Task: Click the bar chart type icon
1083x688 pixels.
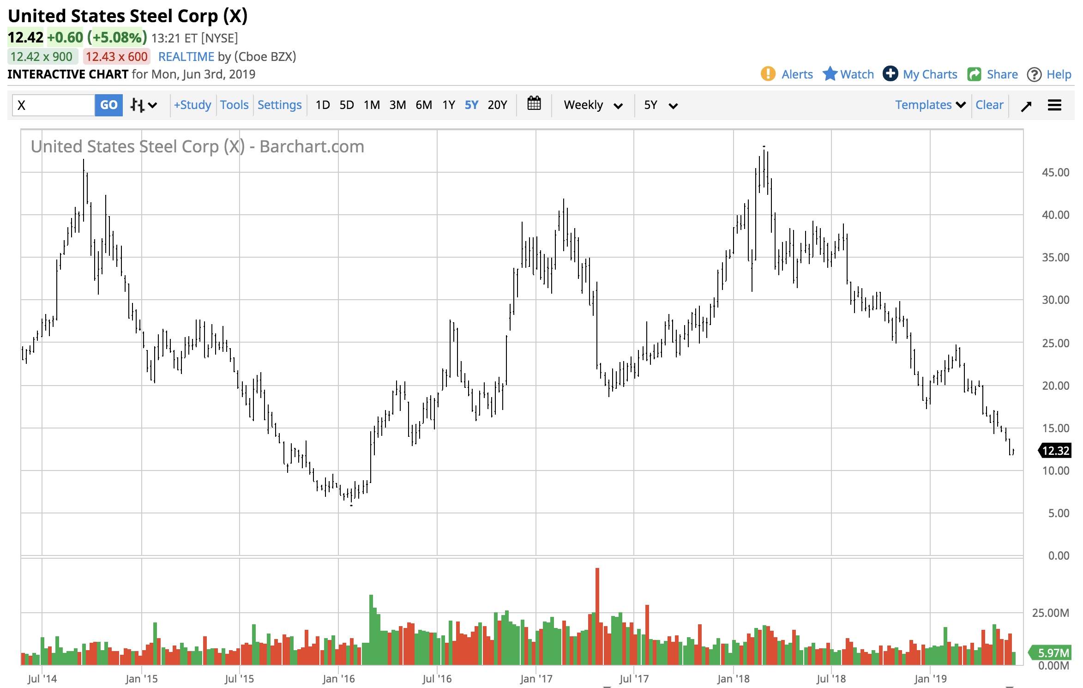Action: (x=137, y=105)
